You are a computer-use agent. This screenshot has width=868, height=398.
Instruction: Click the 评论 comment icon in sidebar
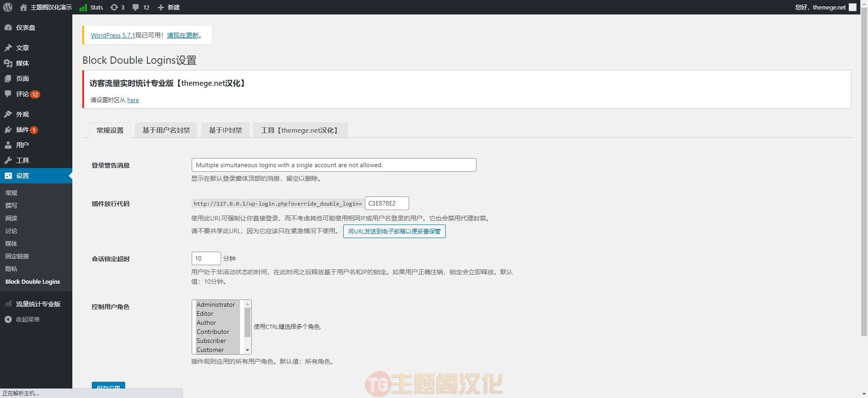(8, 94)
